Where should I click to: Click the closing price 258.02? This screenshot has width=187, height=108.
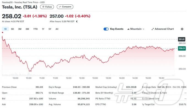12,16
